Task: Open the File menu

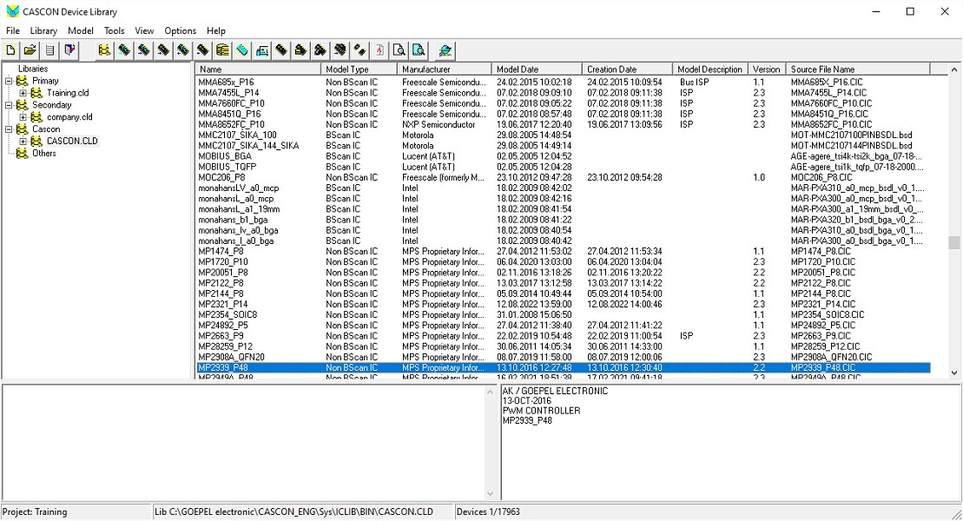Action: click(13, 30)
